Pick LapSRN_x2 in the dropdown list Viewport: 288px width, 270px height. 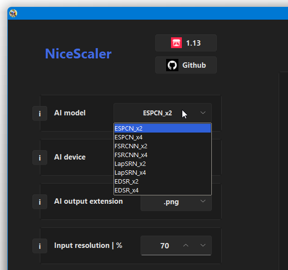(163, 164)
